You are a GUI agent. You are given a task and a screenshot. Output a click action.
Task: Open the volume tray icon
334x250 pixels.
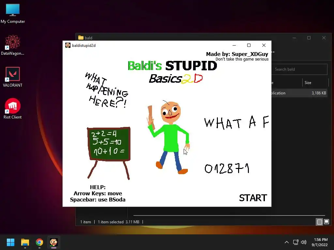(x=304, y=242)
